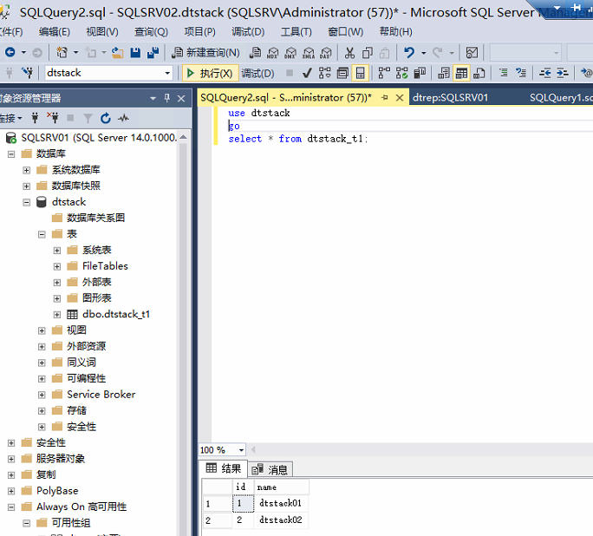Close the SQLQuery2.sql tab
Screen dimensions: 593x536
[x=400, y=98]
